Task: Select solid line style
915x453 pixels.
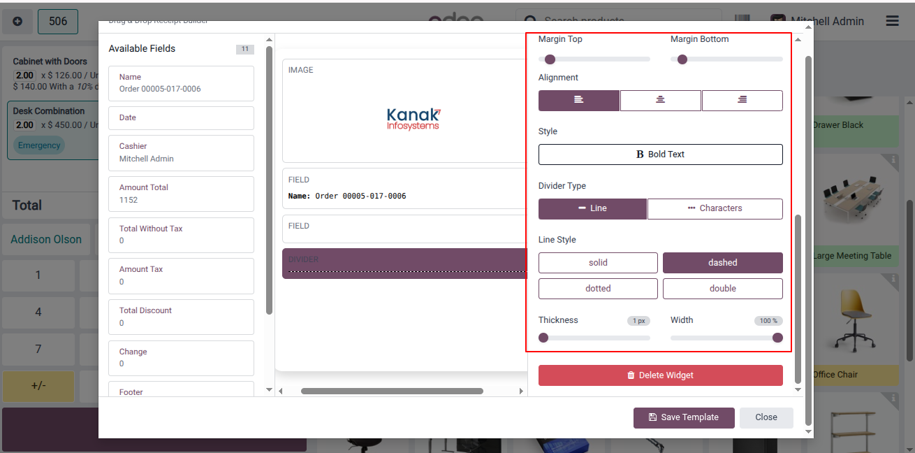Action: (598, 263)
